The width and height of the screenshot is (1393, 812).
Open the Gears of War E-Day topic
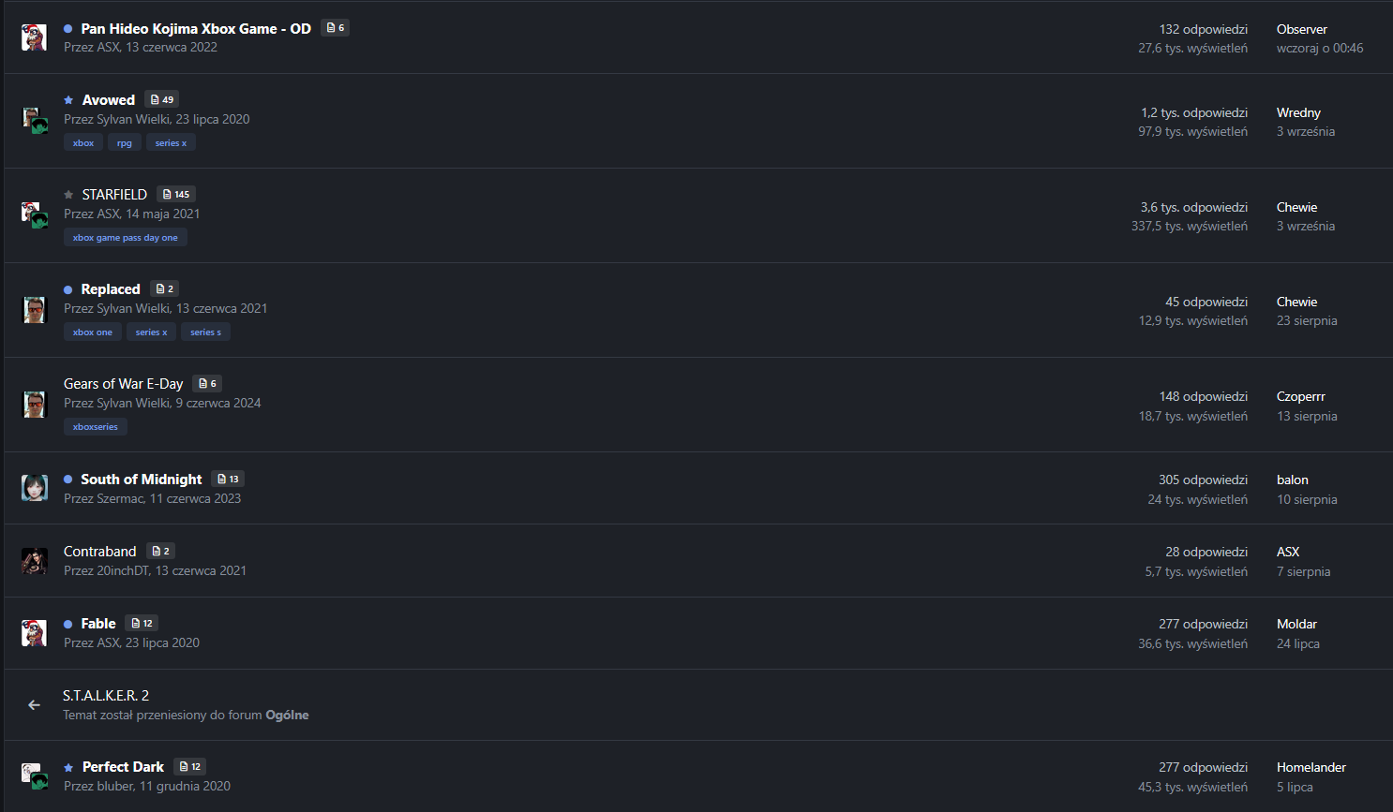click(123, 384)
